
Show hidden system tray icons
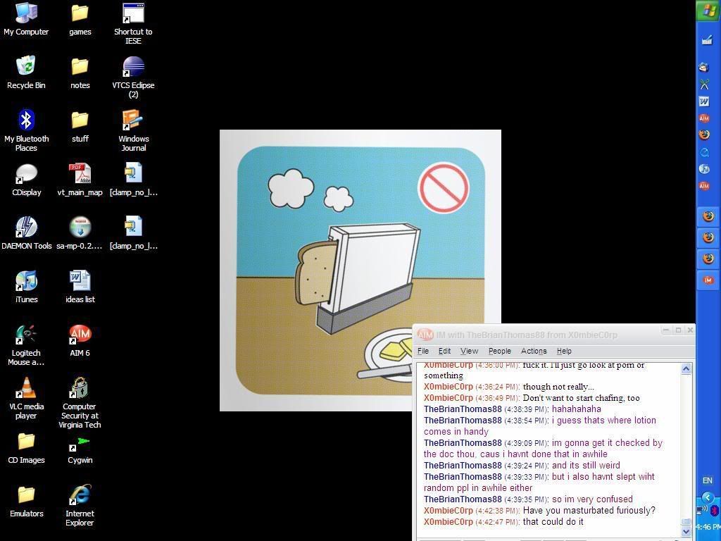click(708, 497)
